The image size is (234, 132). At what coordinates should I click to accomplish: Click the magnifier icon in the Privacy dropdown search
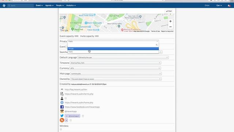[x=156, y=45]
